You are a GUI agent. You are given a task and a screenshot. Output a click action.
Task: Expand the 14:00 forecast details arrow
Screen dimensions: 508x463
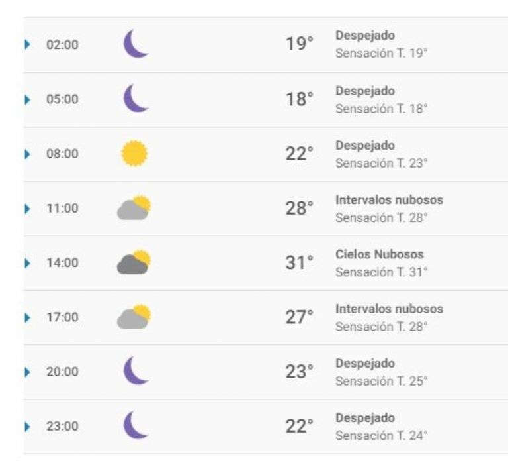click(x=28, y=263)
